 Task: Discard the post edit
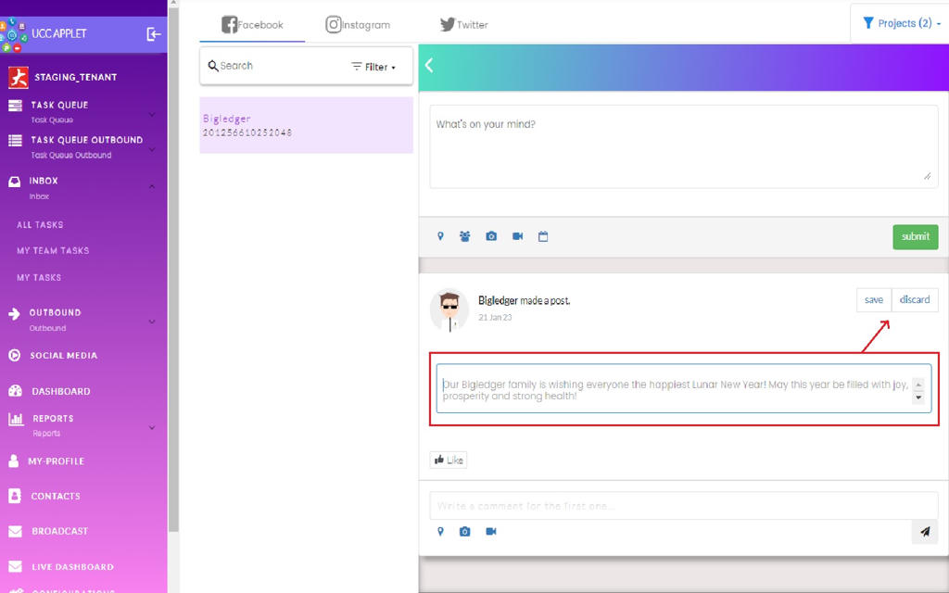coord(914,300)
